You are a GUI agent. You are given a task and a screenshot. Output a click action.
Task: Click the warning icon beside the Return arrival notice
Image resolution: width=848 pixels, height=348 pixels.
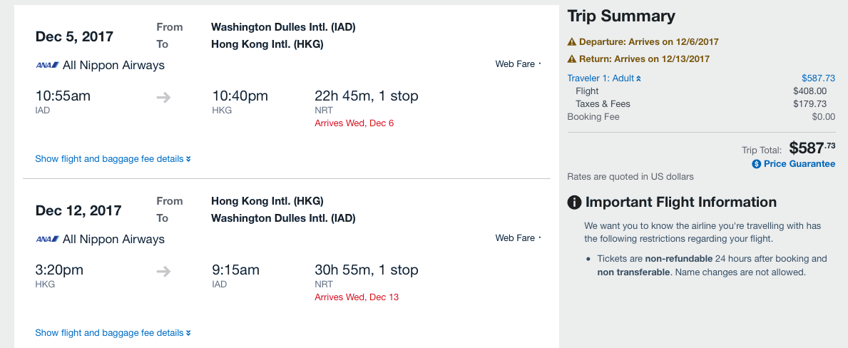pyautogui.click(x=571, y=59)
